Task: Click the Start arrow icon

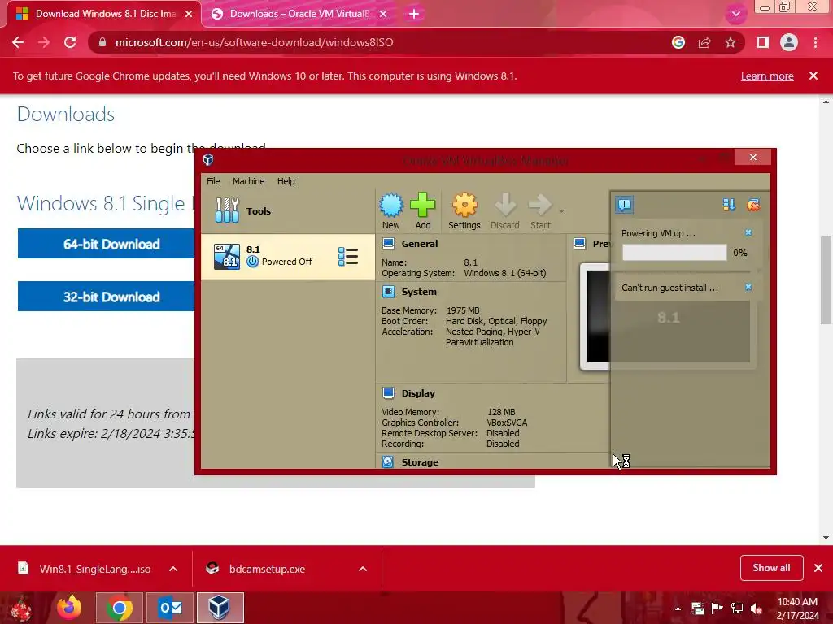Action: click(540, 210)
